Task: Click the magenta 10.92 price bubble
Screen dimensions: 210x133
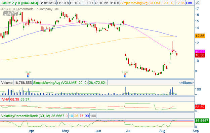Action: pos(200,52)
